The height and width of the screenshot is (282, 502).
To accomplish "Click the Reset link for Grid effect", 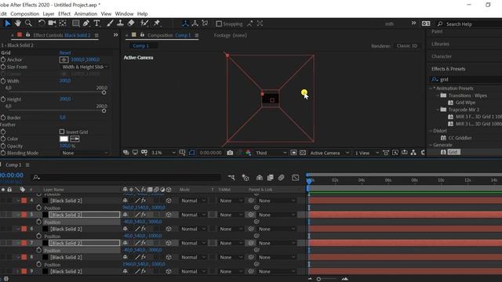I will [65, 52].
